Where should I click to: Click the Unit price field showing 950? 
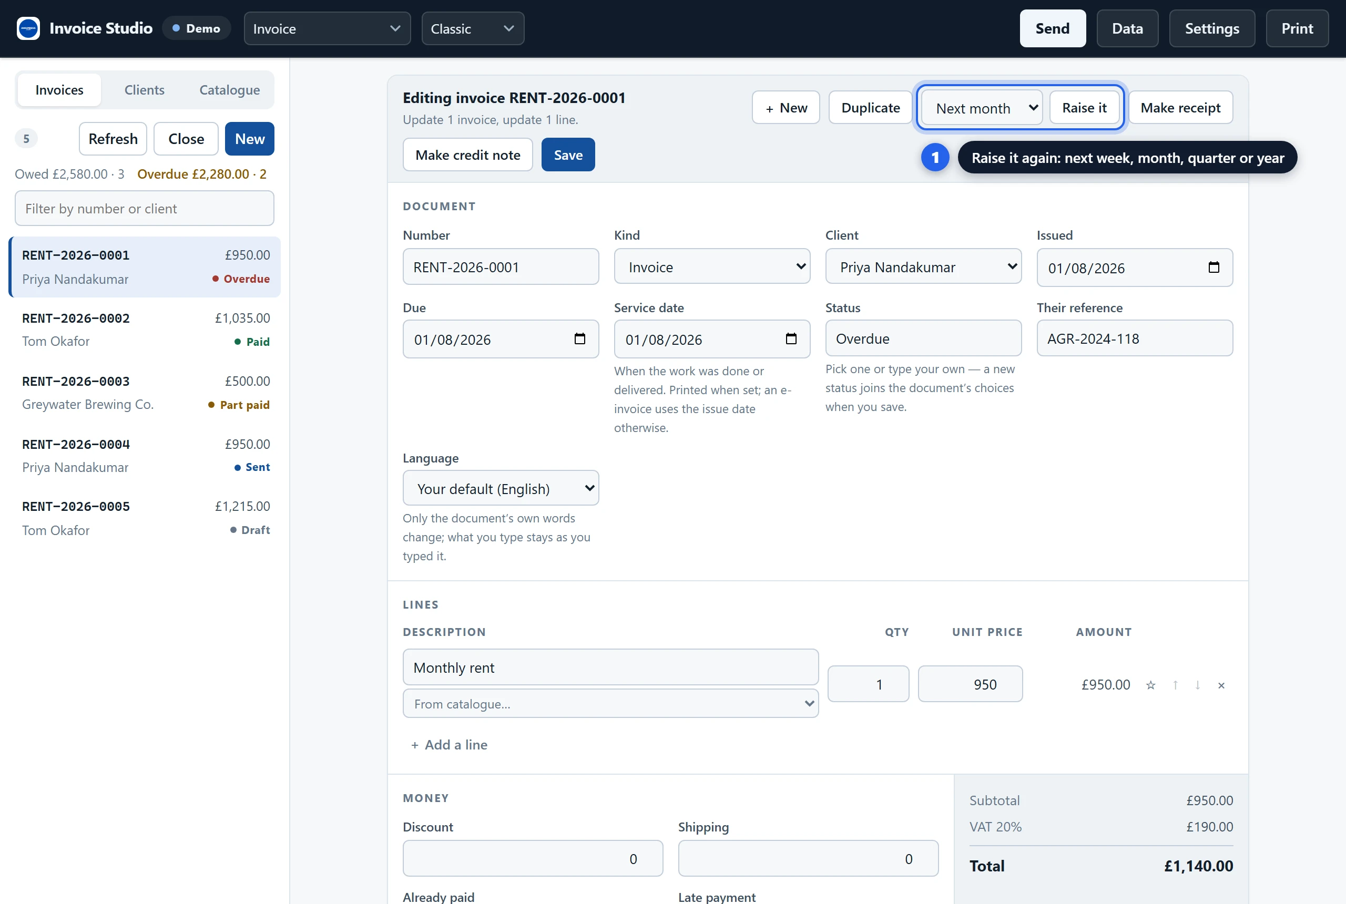pyautogui.click(x=970, y=684)
